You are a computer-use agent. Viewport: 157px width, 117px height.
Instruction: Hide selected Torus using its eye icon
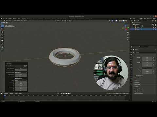pyautogui.click(x=154, y=29)
